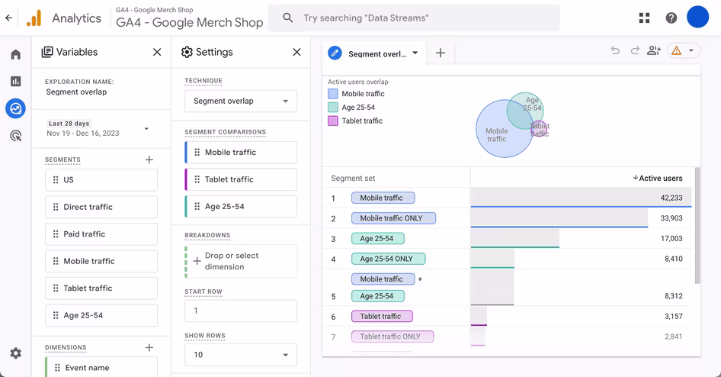Select the Segment overlap tab

coord(375,53)
